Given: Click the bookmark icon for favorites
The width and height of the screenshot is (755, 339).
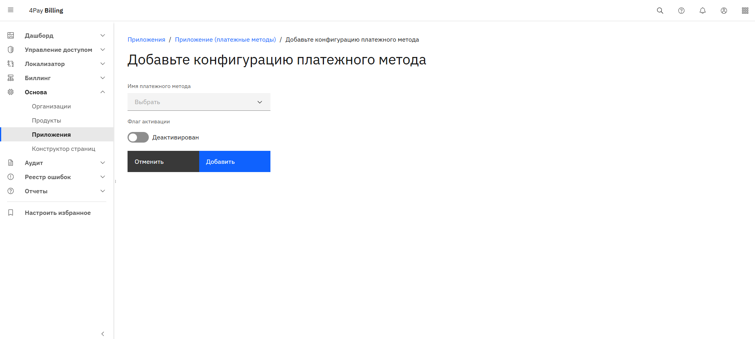Looking at the screenshot, I should (x=11, y=213).
